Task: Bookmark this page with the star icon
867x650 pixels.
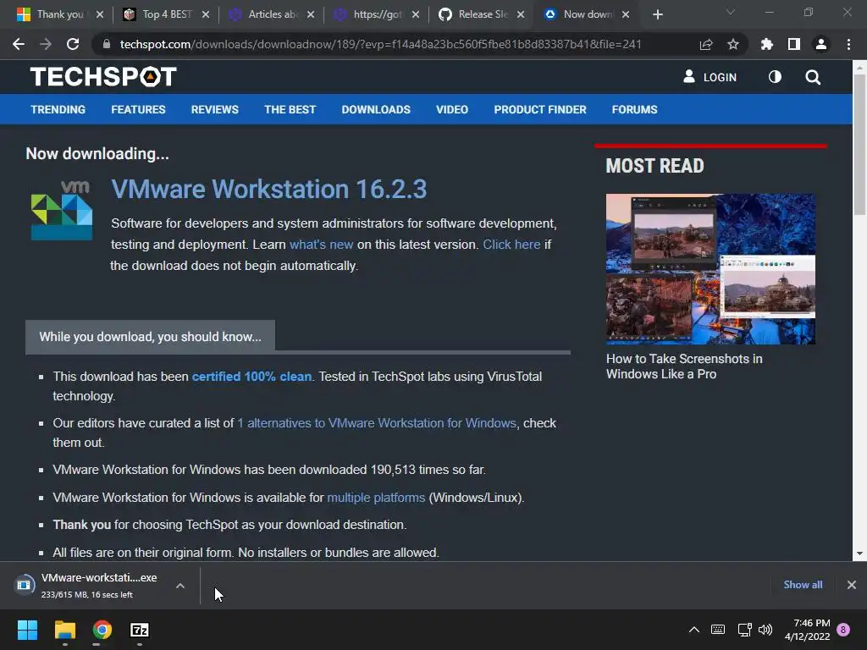Action: 732,44
